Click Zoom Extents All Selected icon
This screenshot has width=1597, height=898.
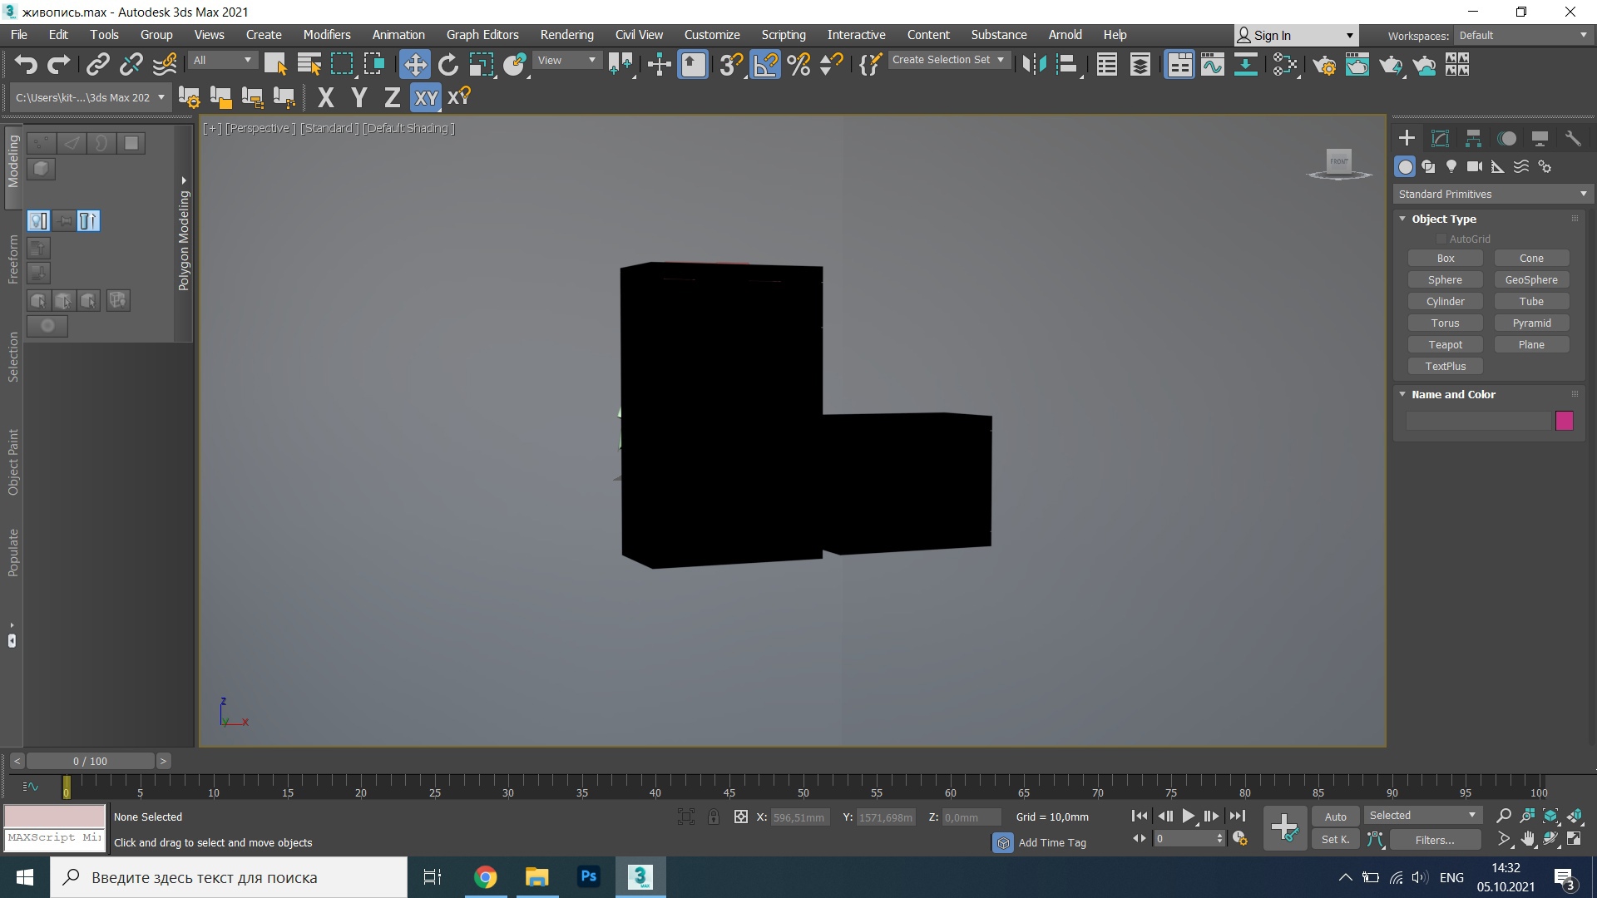1575,816
